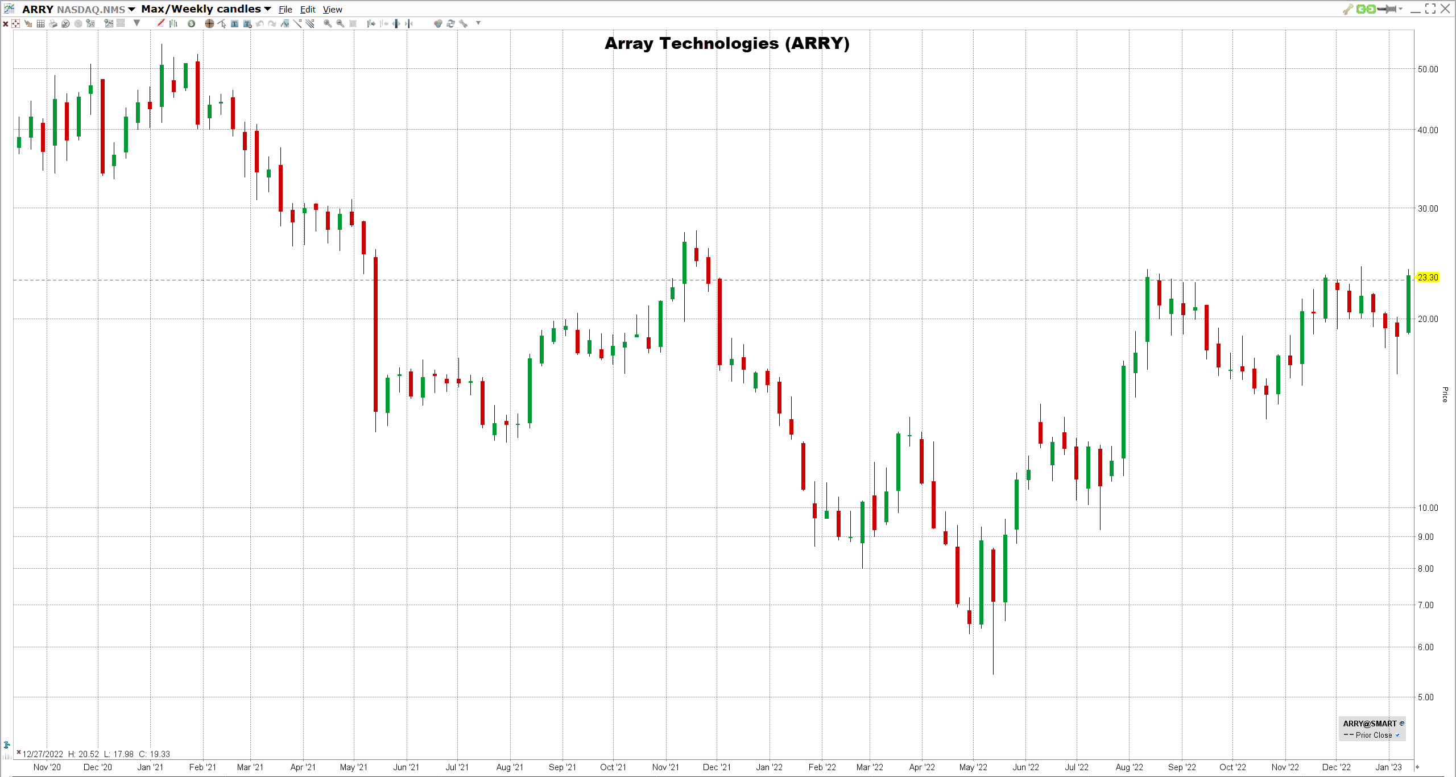
Task: Click the green arrow with bar icon
Action: [408, 23]
